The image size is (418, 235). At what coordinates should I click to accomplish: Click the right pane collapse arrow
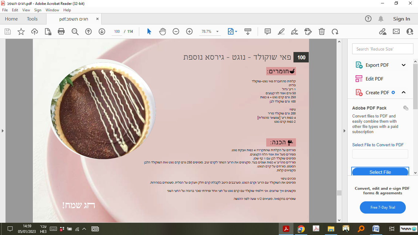point(345,131)
